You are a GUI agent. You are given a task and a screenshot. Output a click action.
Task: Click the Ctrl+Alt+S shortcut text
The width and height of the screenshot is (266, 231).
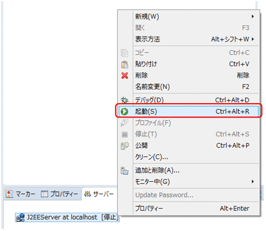click(x=233, y=134)
